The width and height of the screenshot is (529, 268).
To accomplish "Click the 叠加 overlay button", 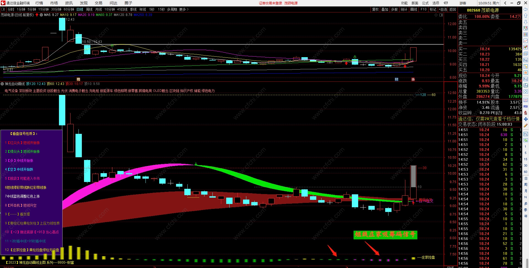I will [x=385, y=9].
